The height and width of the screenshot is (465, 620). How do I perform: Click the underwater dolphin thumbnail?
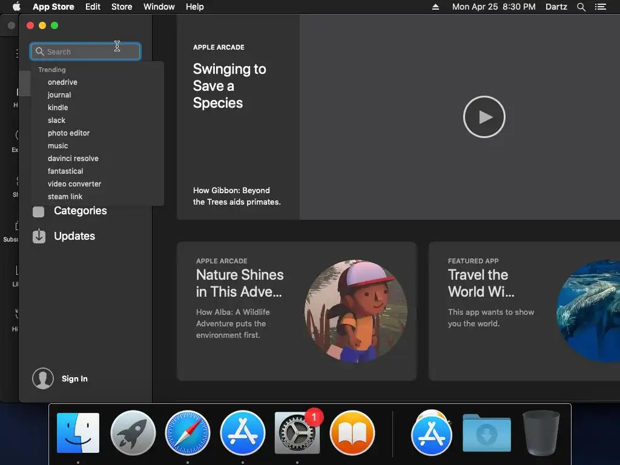pos(589,311)
